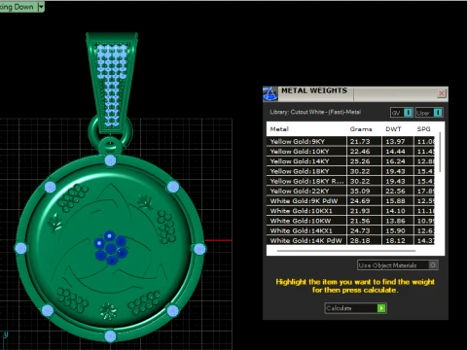Click the DWT column header
Screen dimensions: 467x350
click(393, 129)
